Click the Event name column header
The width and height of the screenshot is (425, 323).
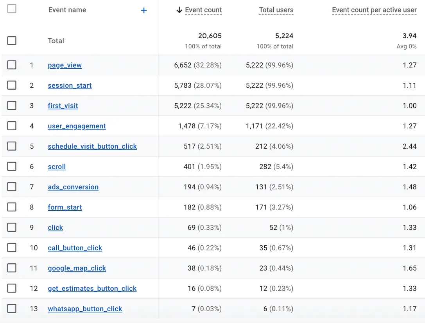(67, 10)
